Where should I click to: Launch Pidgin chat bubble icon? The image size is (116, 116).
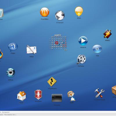(13, 47)
